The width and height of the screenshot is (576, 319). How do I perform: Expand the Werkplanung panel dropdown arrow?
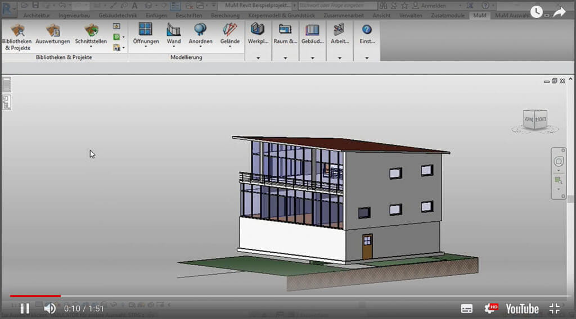pos(258,57)
